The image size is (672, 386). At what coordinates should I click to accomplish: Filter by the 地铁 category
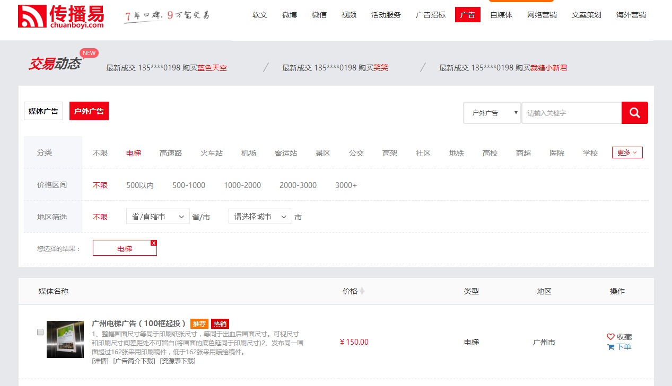coord(456,153)
